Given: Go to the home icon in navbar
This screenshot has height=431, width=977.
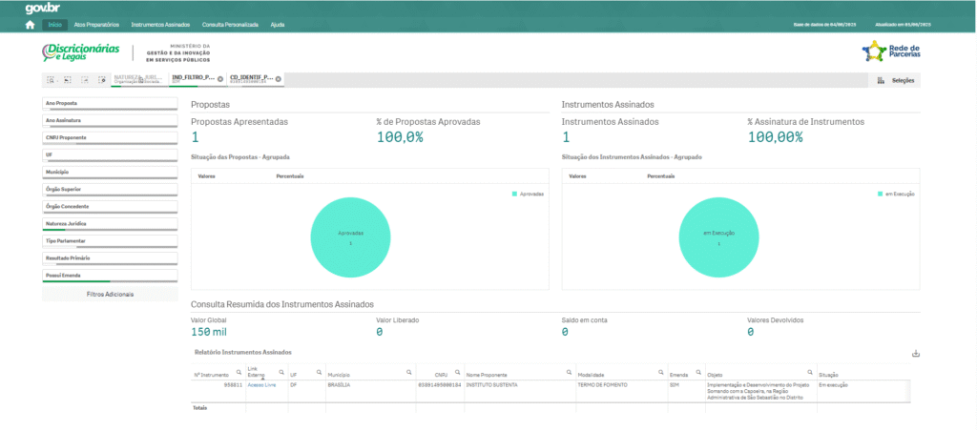Looking at the screenshot, I should click(30, 25).
